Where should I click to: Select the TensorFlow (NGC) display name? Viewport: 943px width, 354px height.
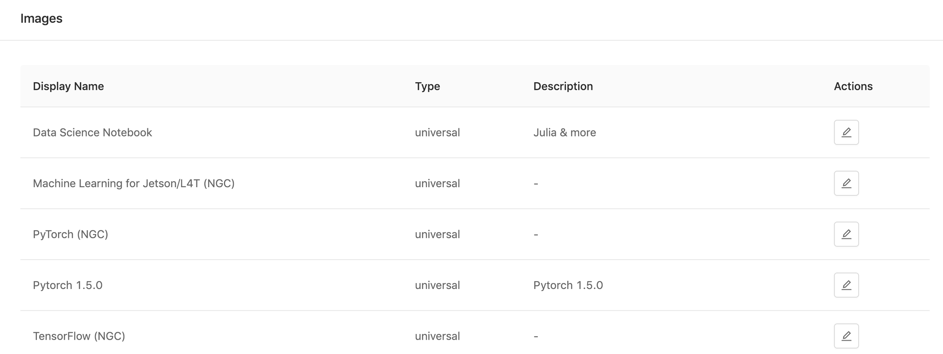tap(79, 336)
